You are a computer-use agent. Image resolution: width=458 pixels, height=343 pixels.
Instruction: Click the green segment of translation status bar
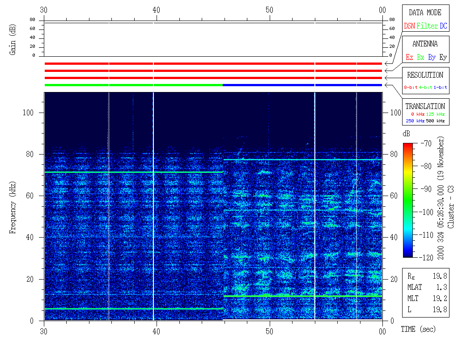[x=133, y=85]
